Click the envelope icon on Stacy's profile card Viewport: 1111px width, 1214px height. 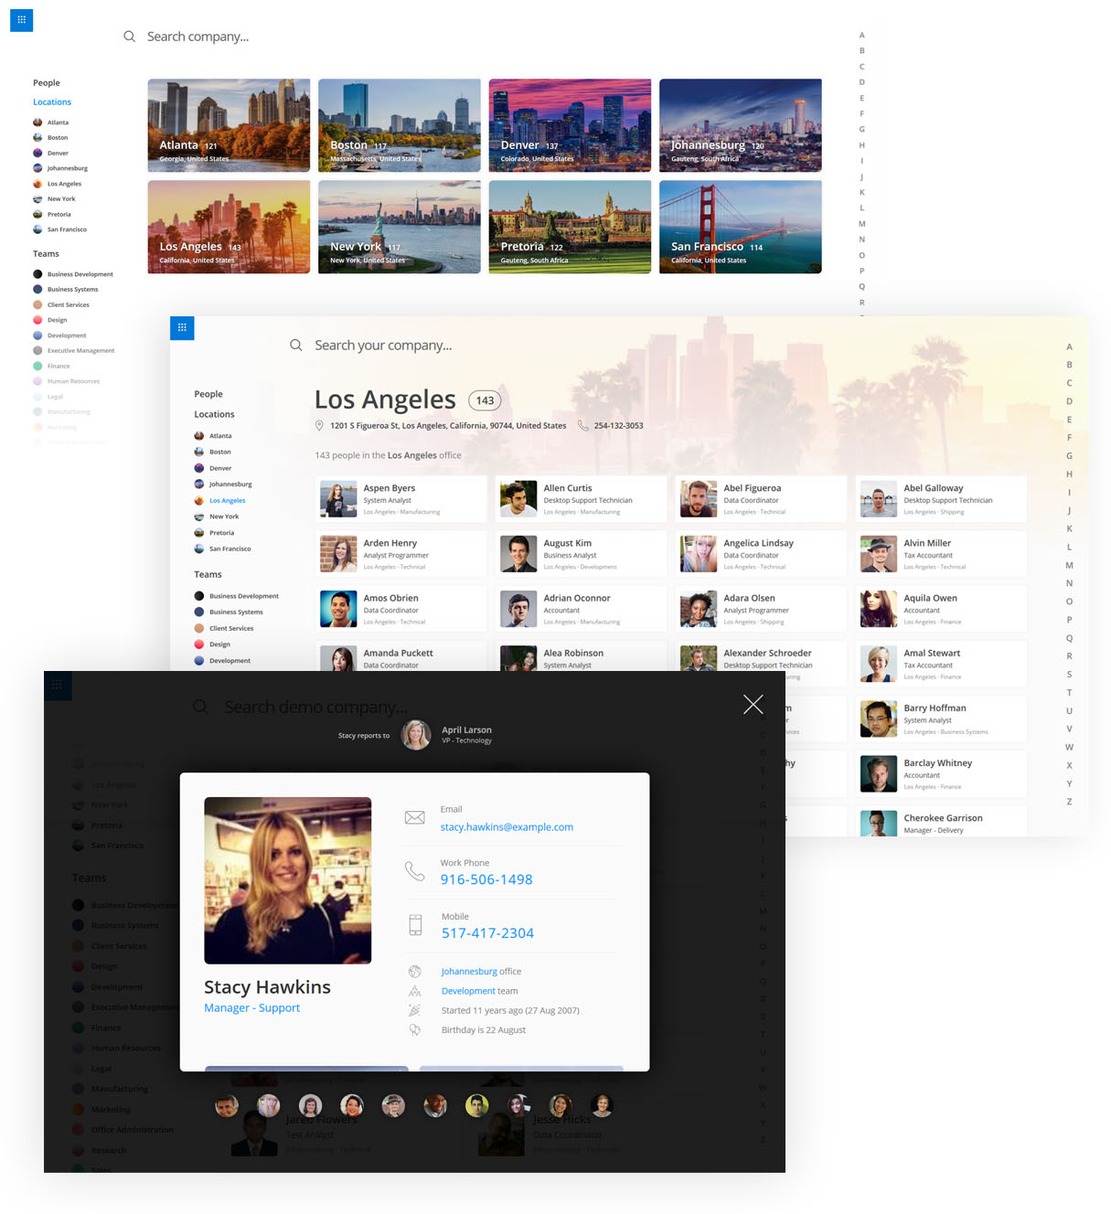point(415,817)
